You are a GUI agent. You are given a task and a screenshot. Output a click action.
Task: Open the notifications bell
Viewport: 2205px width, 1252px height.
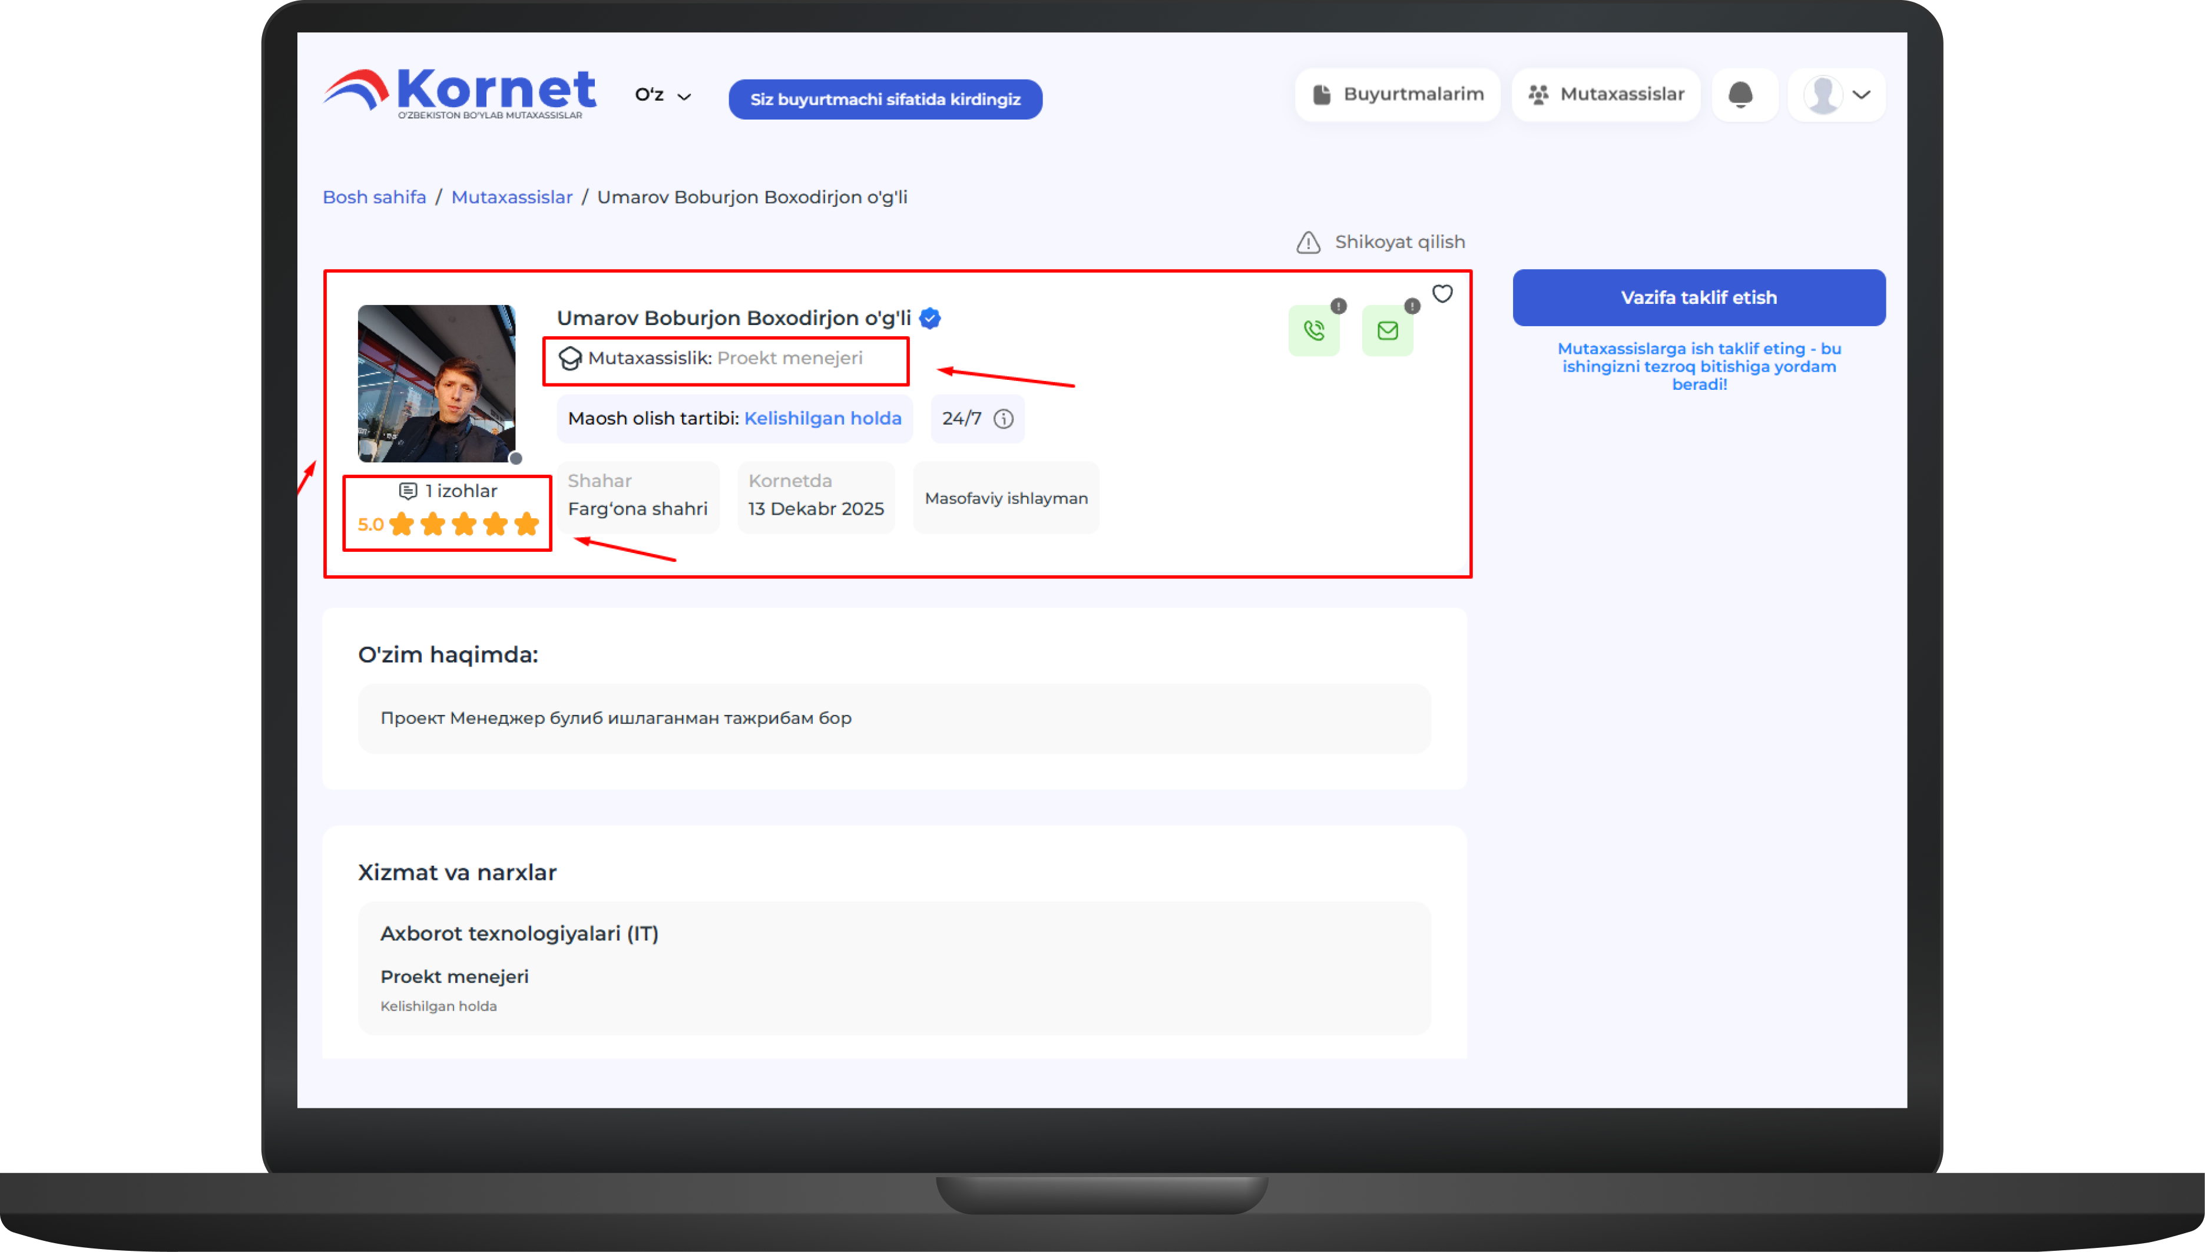click(1740, 95)
